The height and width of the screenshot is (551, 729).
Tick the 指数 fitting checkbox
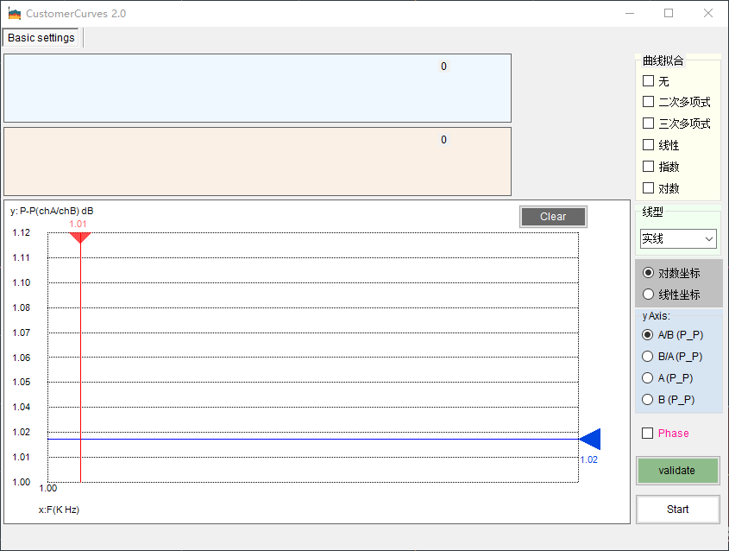(x=648, y=166)
